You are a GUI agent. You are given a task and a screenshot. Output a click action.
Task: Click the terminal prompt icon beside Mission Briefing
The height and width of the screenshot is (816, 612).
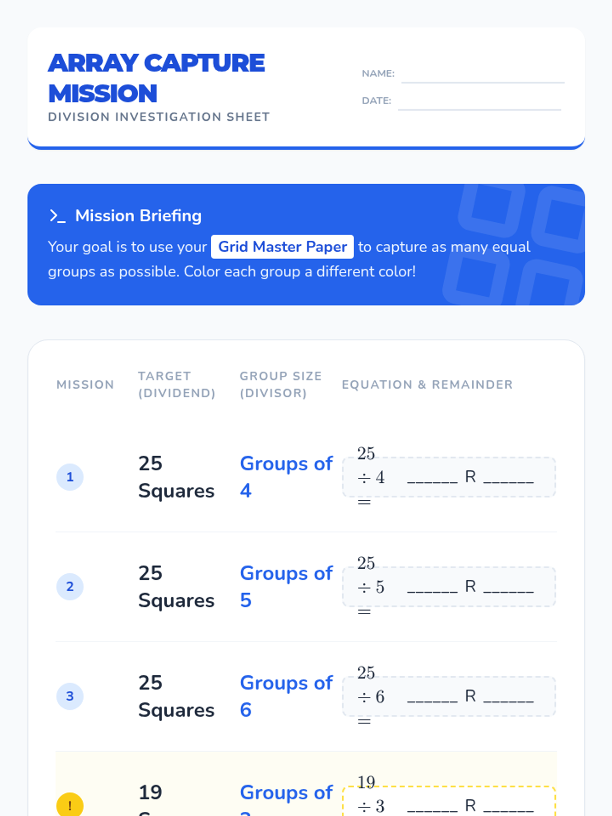click(57, 216)
